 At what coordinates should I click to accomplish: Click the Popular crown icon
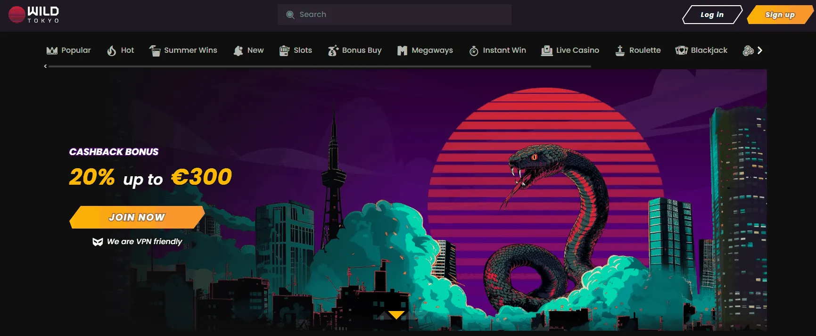point(52,50)
